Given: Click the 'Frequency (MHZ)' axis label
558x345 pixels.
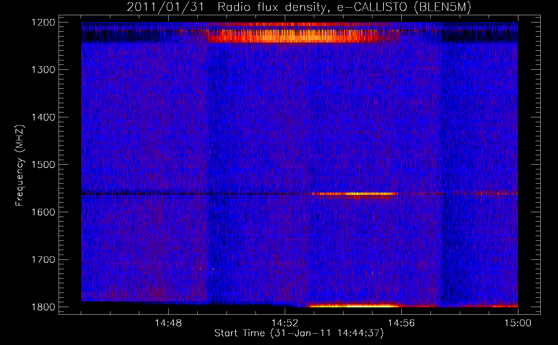Looking at the screenshot, I should click(x=20, y=166).
